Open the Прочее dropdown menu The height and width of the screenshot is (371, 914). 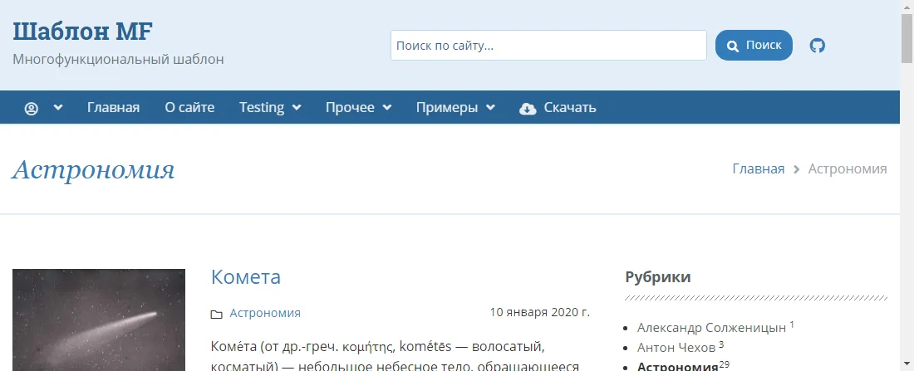[357, 108]
